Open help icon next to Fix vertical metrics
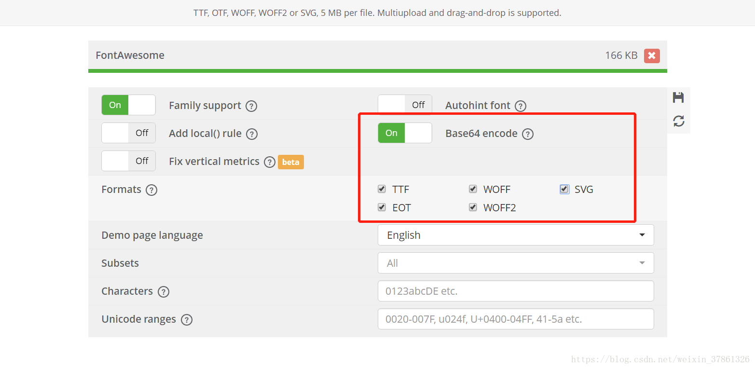Image resolution: width=755 pixels, height=369 pixels. (270, 162)
